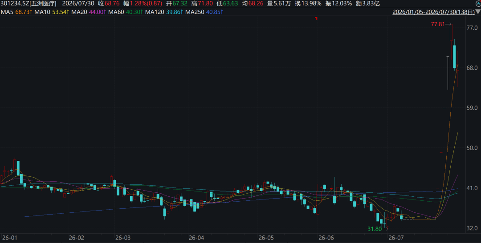
Task: Click the 26-05 time axis label
Action: 266,238
